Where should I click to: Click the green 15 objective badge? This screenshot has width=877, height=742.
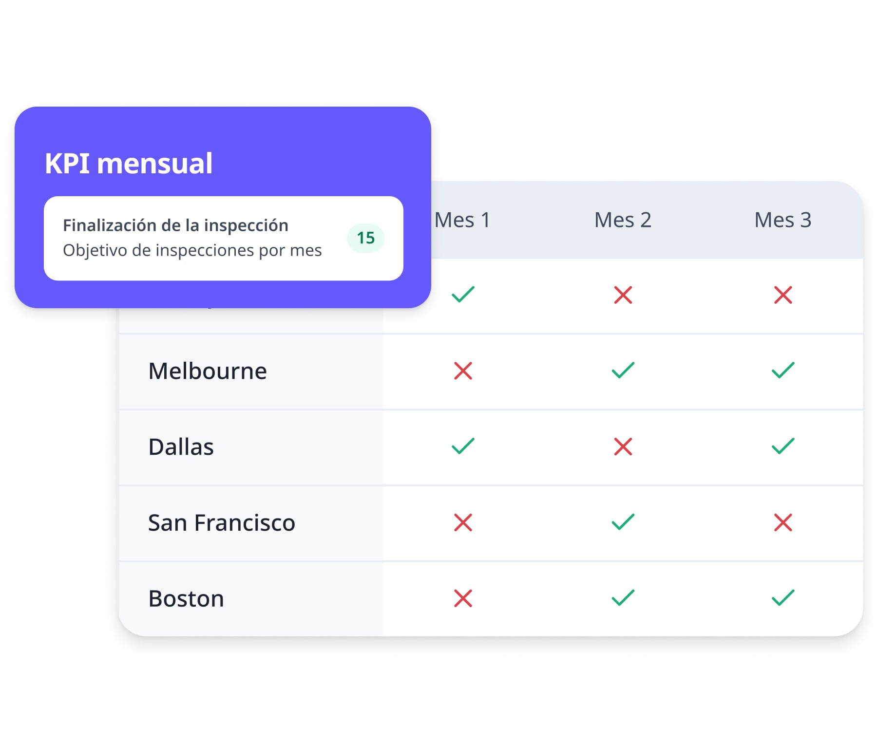click(365, 238)
